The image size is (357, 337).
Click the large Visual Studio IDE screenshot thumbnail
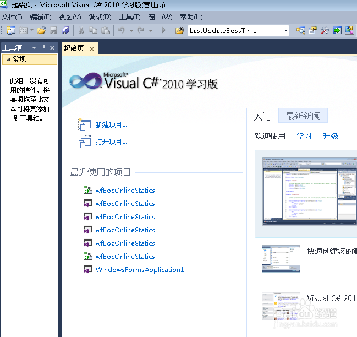pyautogui.click(x=309, y=192)
